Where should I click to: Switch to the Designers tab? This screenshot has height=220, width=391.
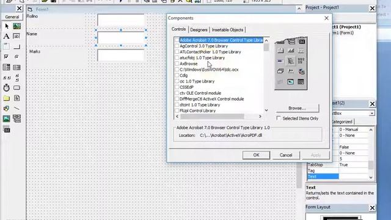199,30
